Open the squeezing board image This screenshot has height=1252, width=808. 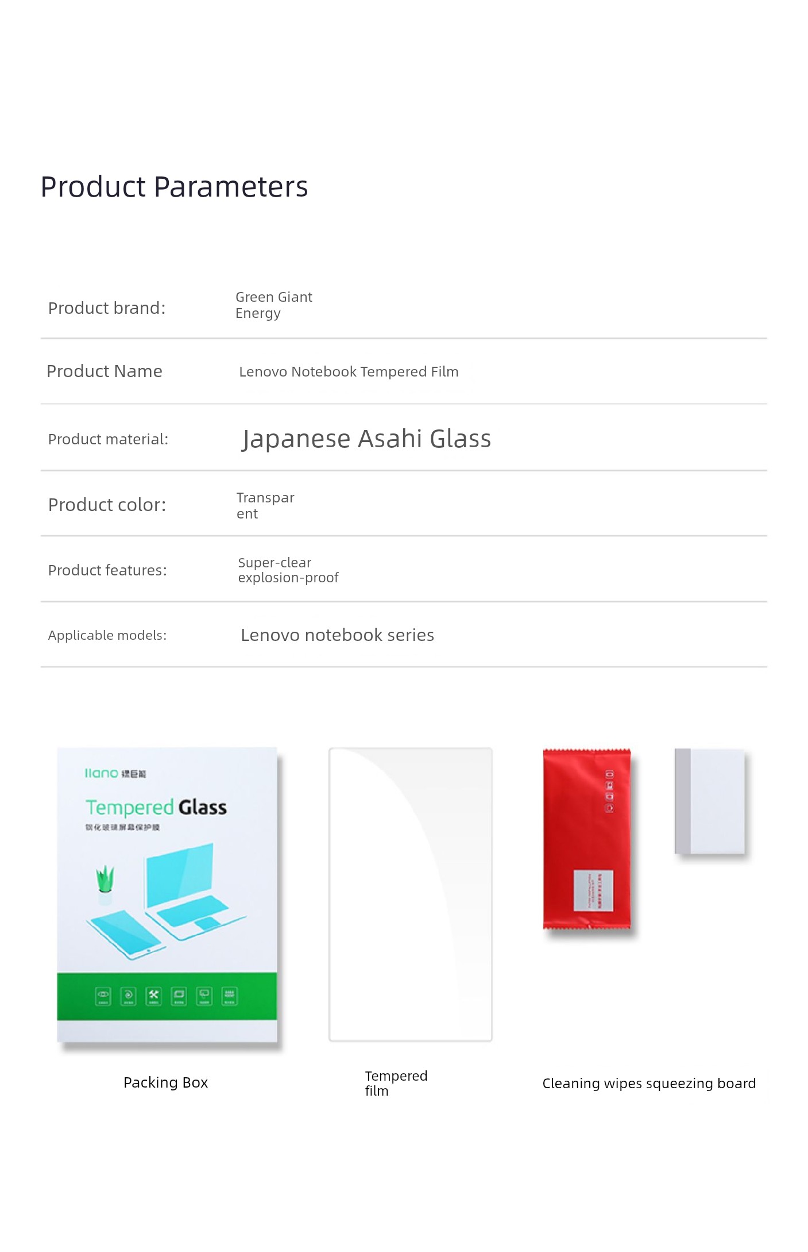coord(710,801)
